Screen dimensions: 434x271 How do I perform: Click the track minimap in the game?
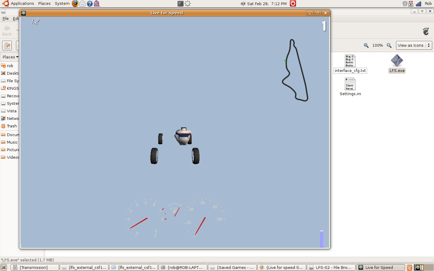[295, 70]
